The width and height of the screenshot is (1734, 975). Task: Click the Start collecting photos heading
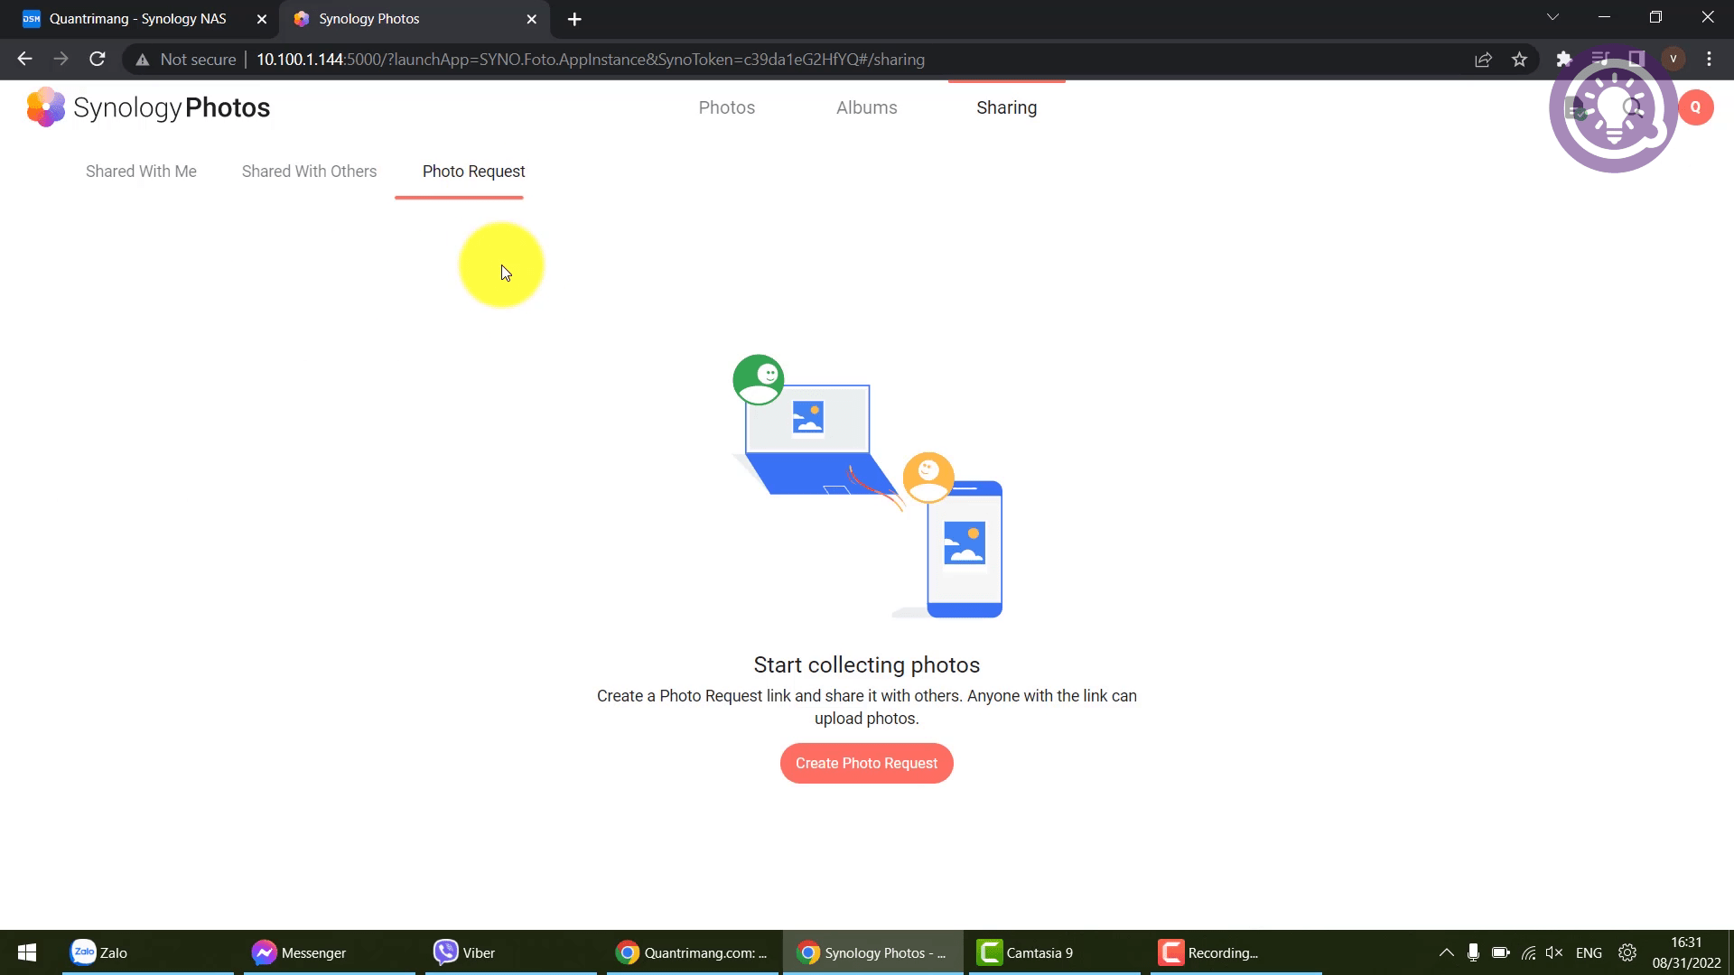pos(867,665)
